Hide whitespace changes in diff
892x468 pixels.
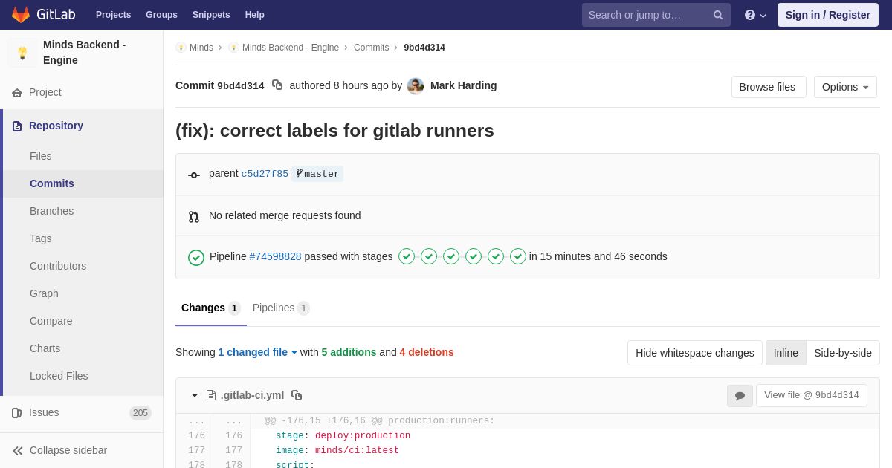[x=694, y=353]
